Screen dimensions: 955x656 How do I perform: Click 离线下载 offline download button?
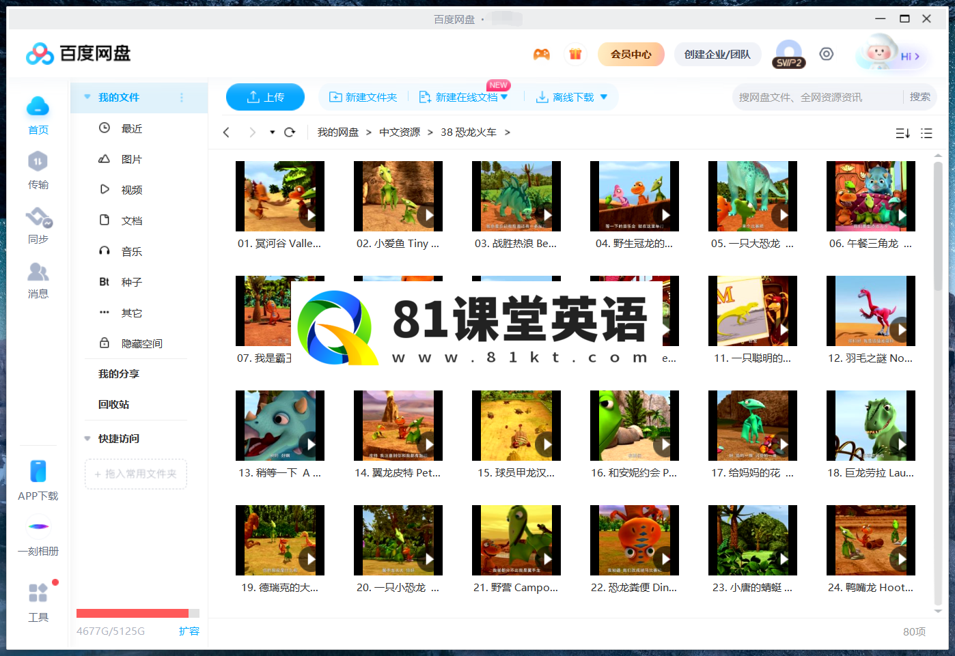(565, 97)
